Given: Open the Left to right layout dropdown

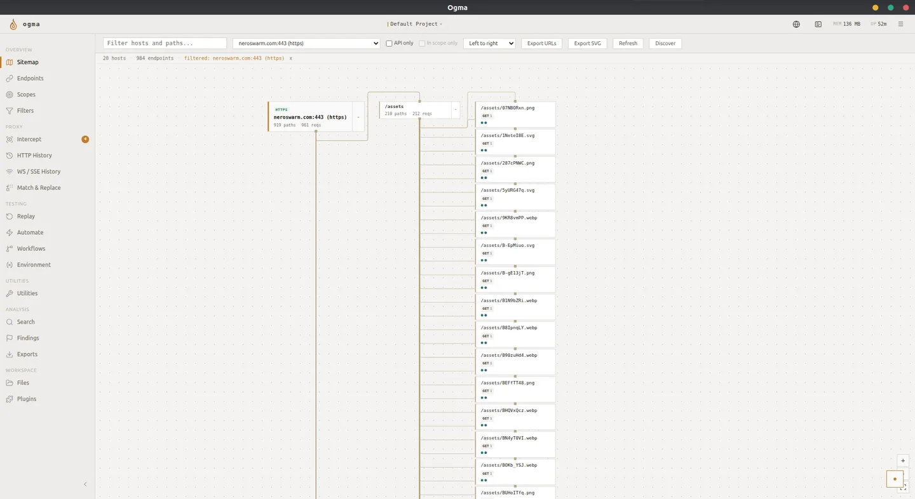Looking at the screenshot, I should pyautogui.click(x=489, y=43).
